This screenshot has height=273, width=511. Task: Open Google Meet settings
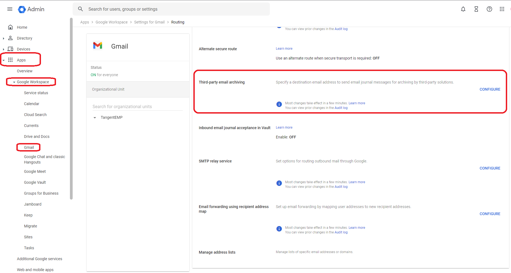[35, 171]
